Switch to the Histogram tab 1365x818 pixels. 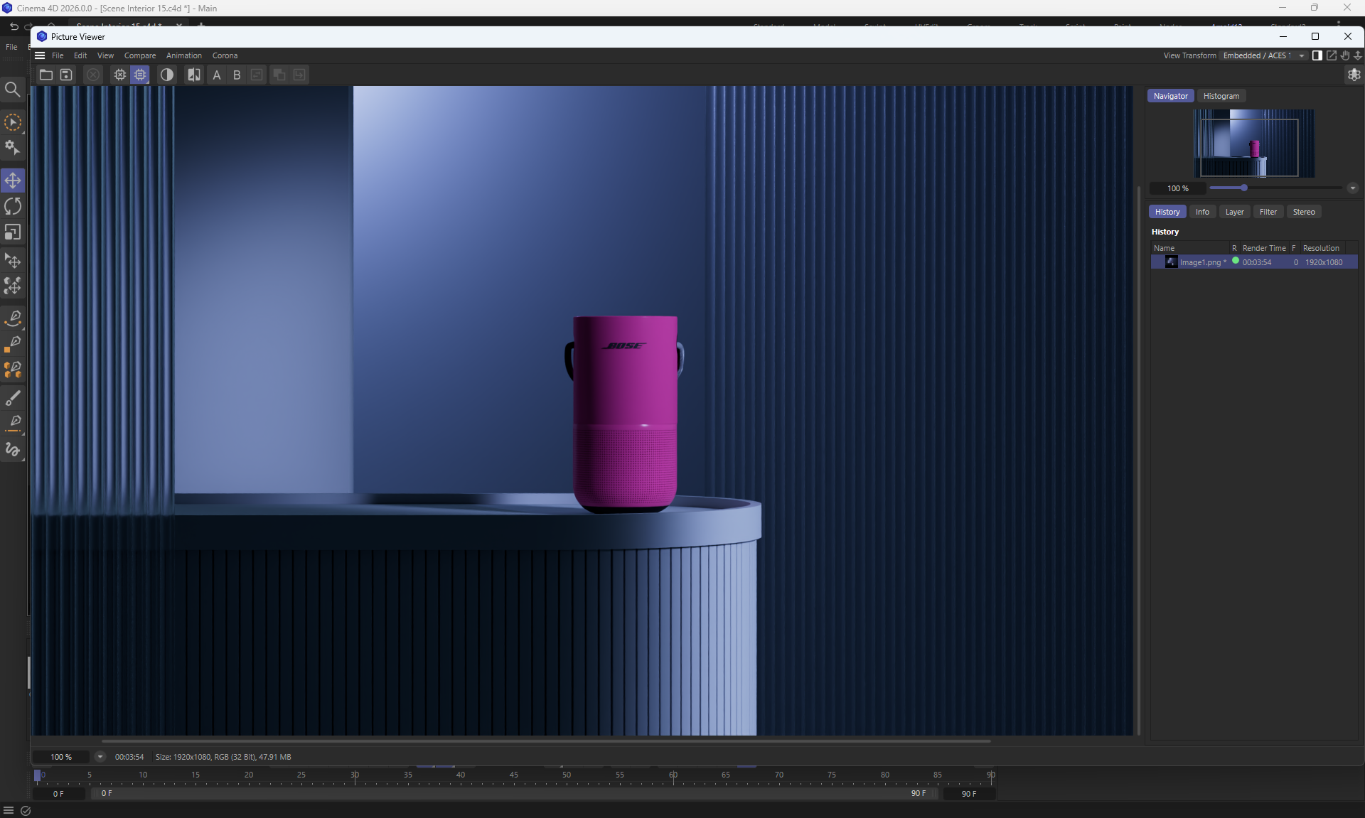click(1221, 96)
